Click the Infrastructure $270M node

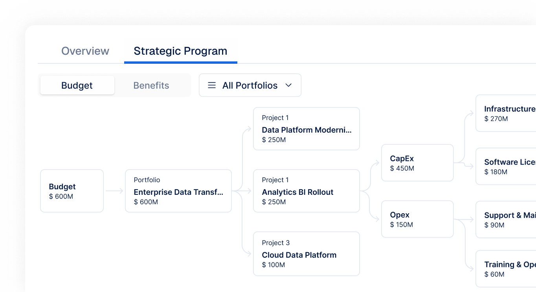506,113
